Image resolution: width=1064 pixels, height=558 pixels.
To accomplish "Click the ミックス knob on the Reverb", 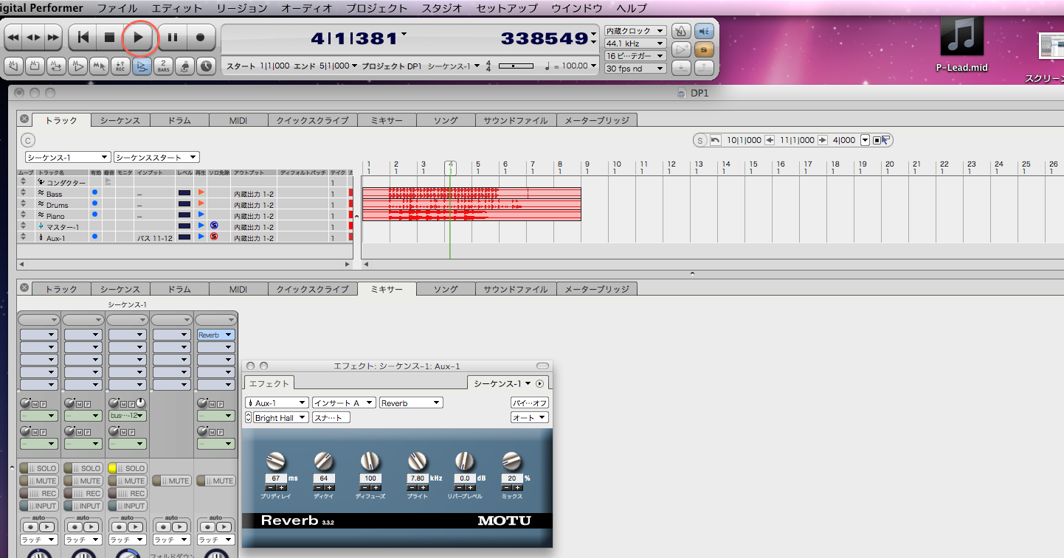I will click(x=512, y=461).
